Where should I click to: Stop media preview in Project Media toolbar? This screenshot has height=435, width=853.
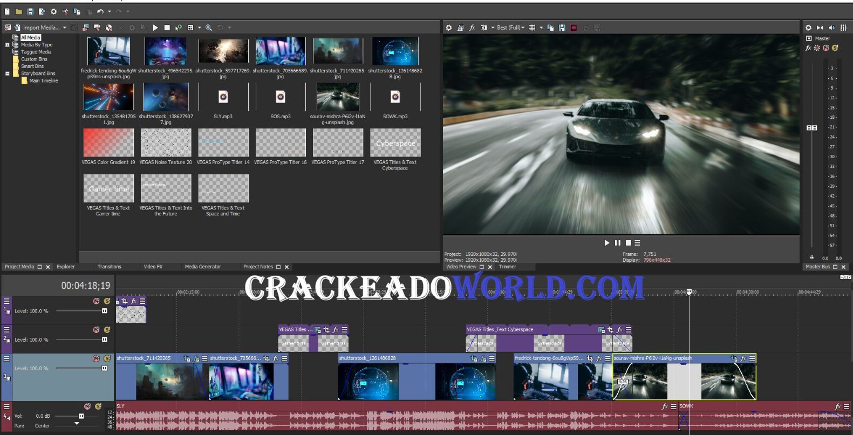coord(167,28)
